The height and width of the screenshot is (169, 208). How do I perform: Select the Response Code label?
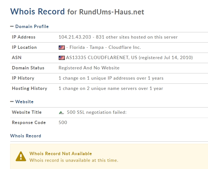(x=29, y=122)
